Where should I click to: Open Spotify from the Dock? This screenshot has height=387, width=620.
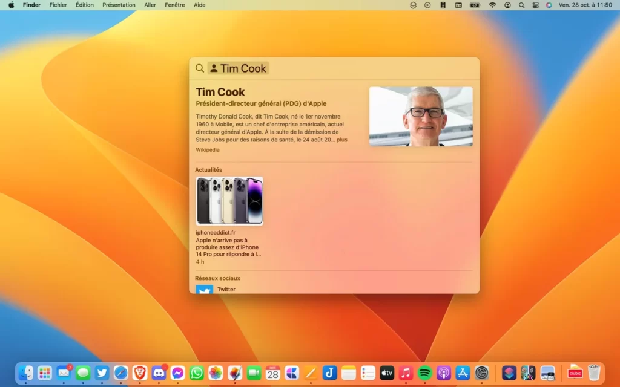click(x=425, y=373)
